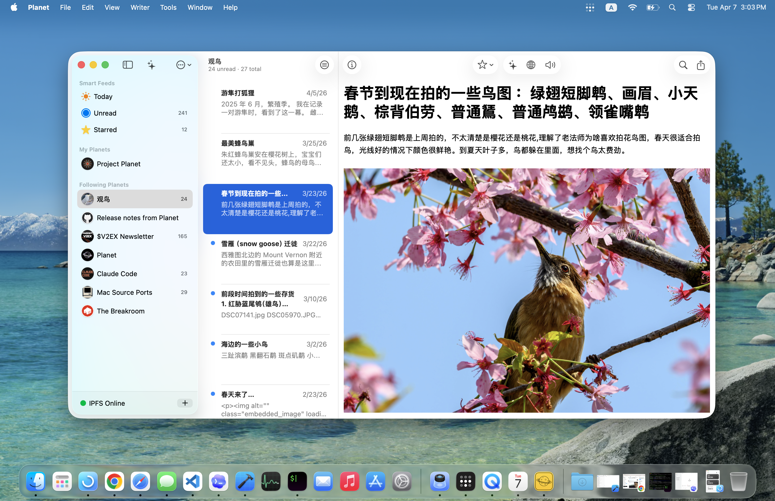
Task: Select the Starred smart feed
Action: (x=105, y=130)
